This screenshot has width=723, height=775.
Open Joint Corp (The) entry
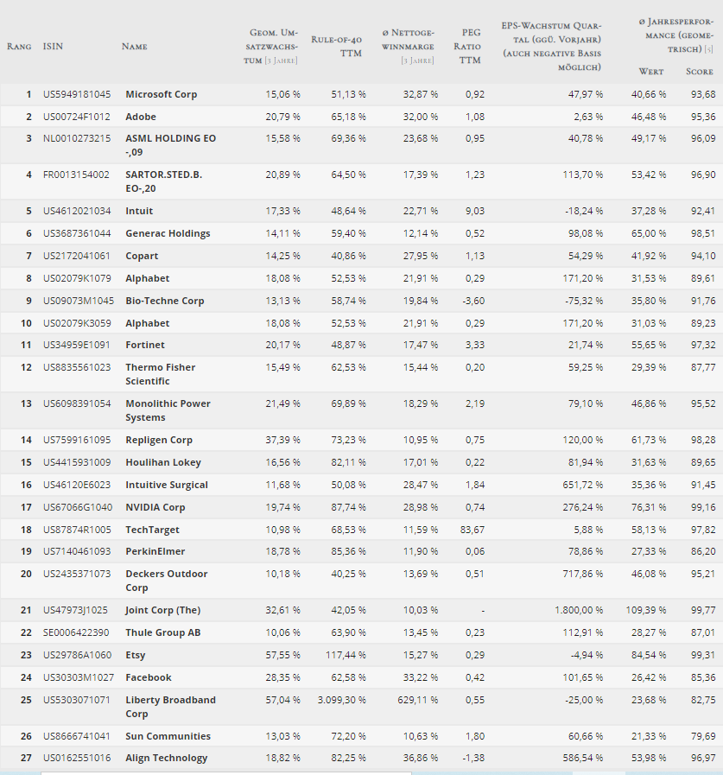click(x=163, y=611)
